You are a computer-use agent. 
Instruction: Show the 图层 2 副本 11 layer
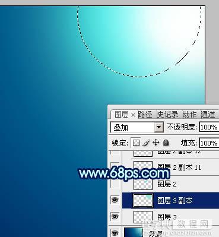115,168
